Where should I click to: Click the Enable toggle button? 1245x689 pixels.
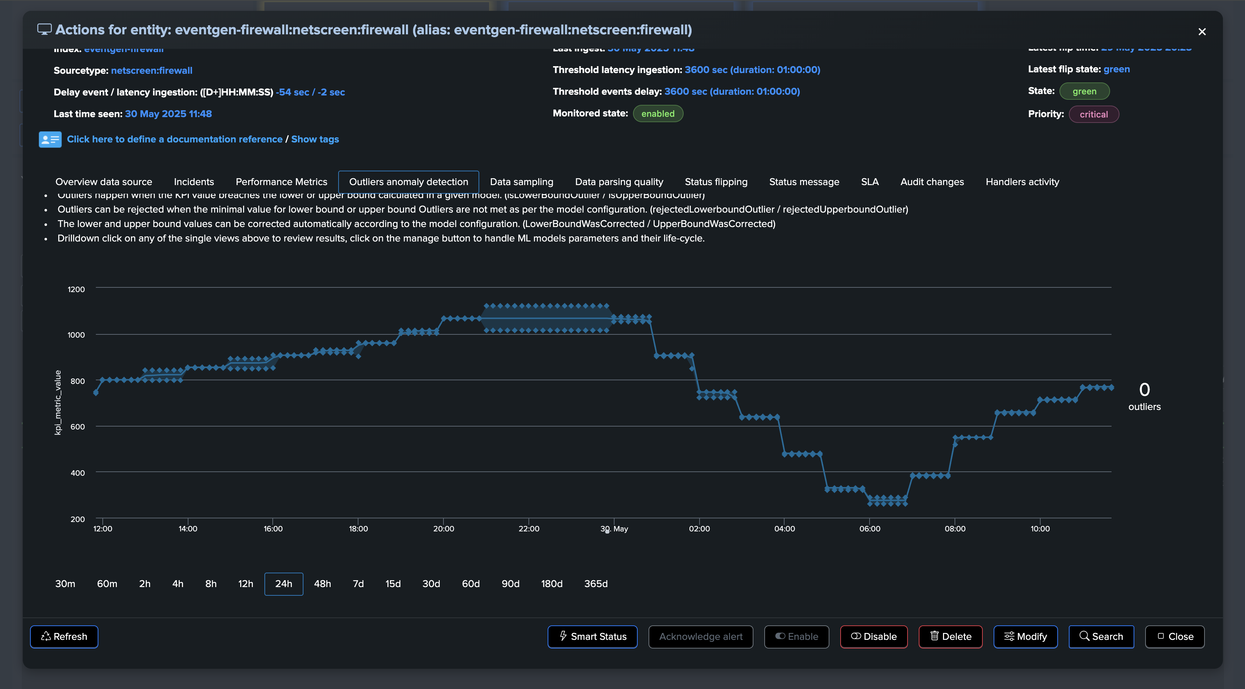tap(796, 636)
